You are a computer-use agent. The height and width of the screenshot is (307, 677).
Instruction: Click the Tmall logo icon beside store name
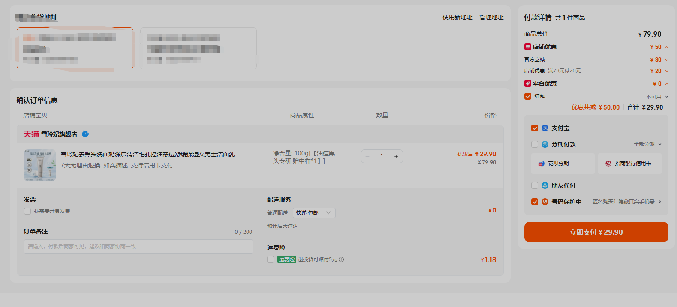point(31,134)
